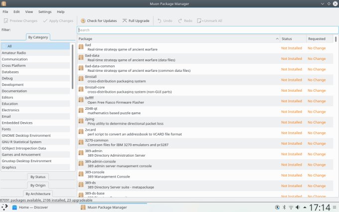Click the Package column sort arrow

[277, 39]
